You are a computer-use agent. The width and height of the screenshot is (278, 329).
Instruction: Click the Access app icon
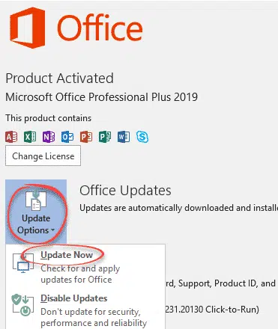tap(11, 137)
